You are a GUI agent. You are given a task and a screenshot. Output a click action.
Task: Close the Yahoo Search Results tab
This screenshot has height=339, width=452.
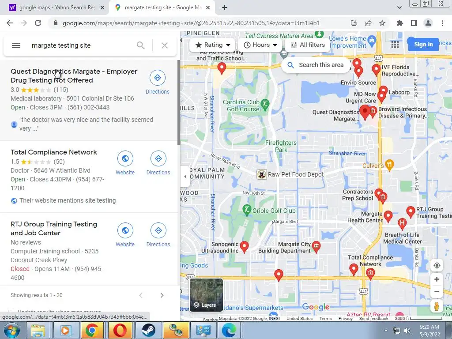click(102, 8)
